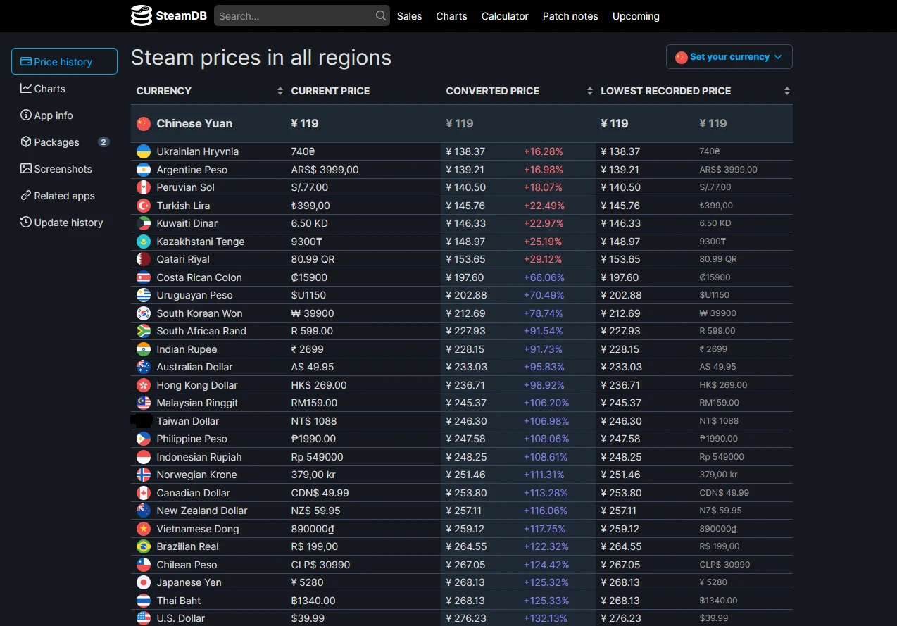Click the Related apps link icon

coord(26,196)
